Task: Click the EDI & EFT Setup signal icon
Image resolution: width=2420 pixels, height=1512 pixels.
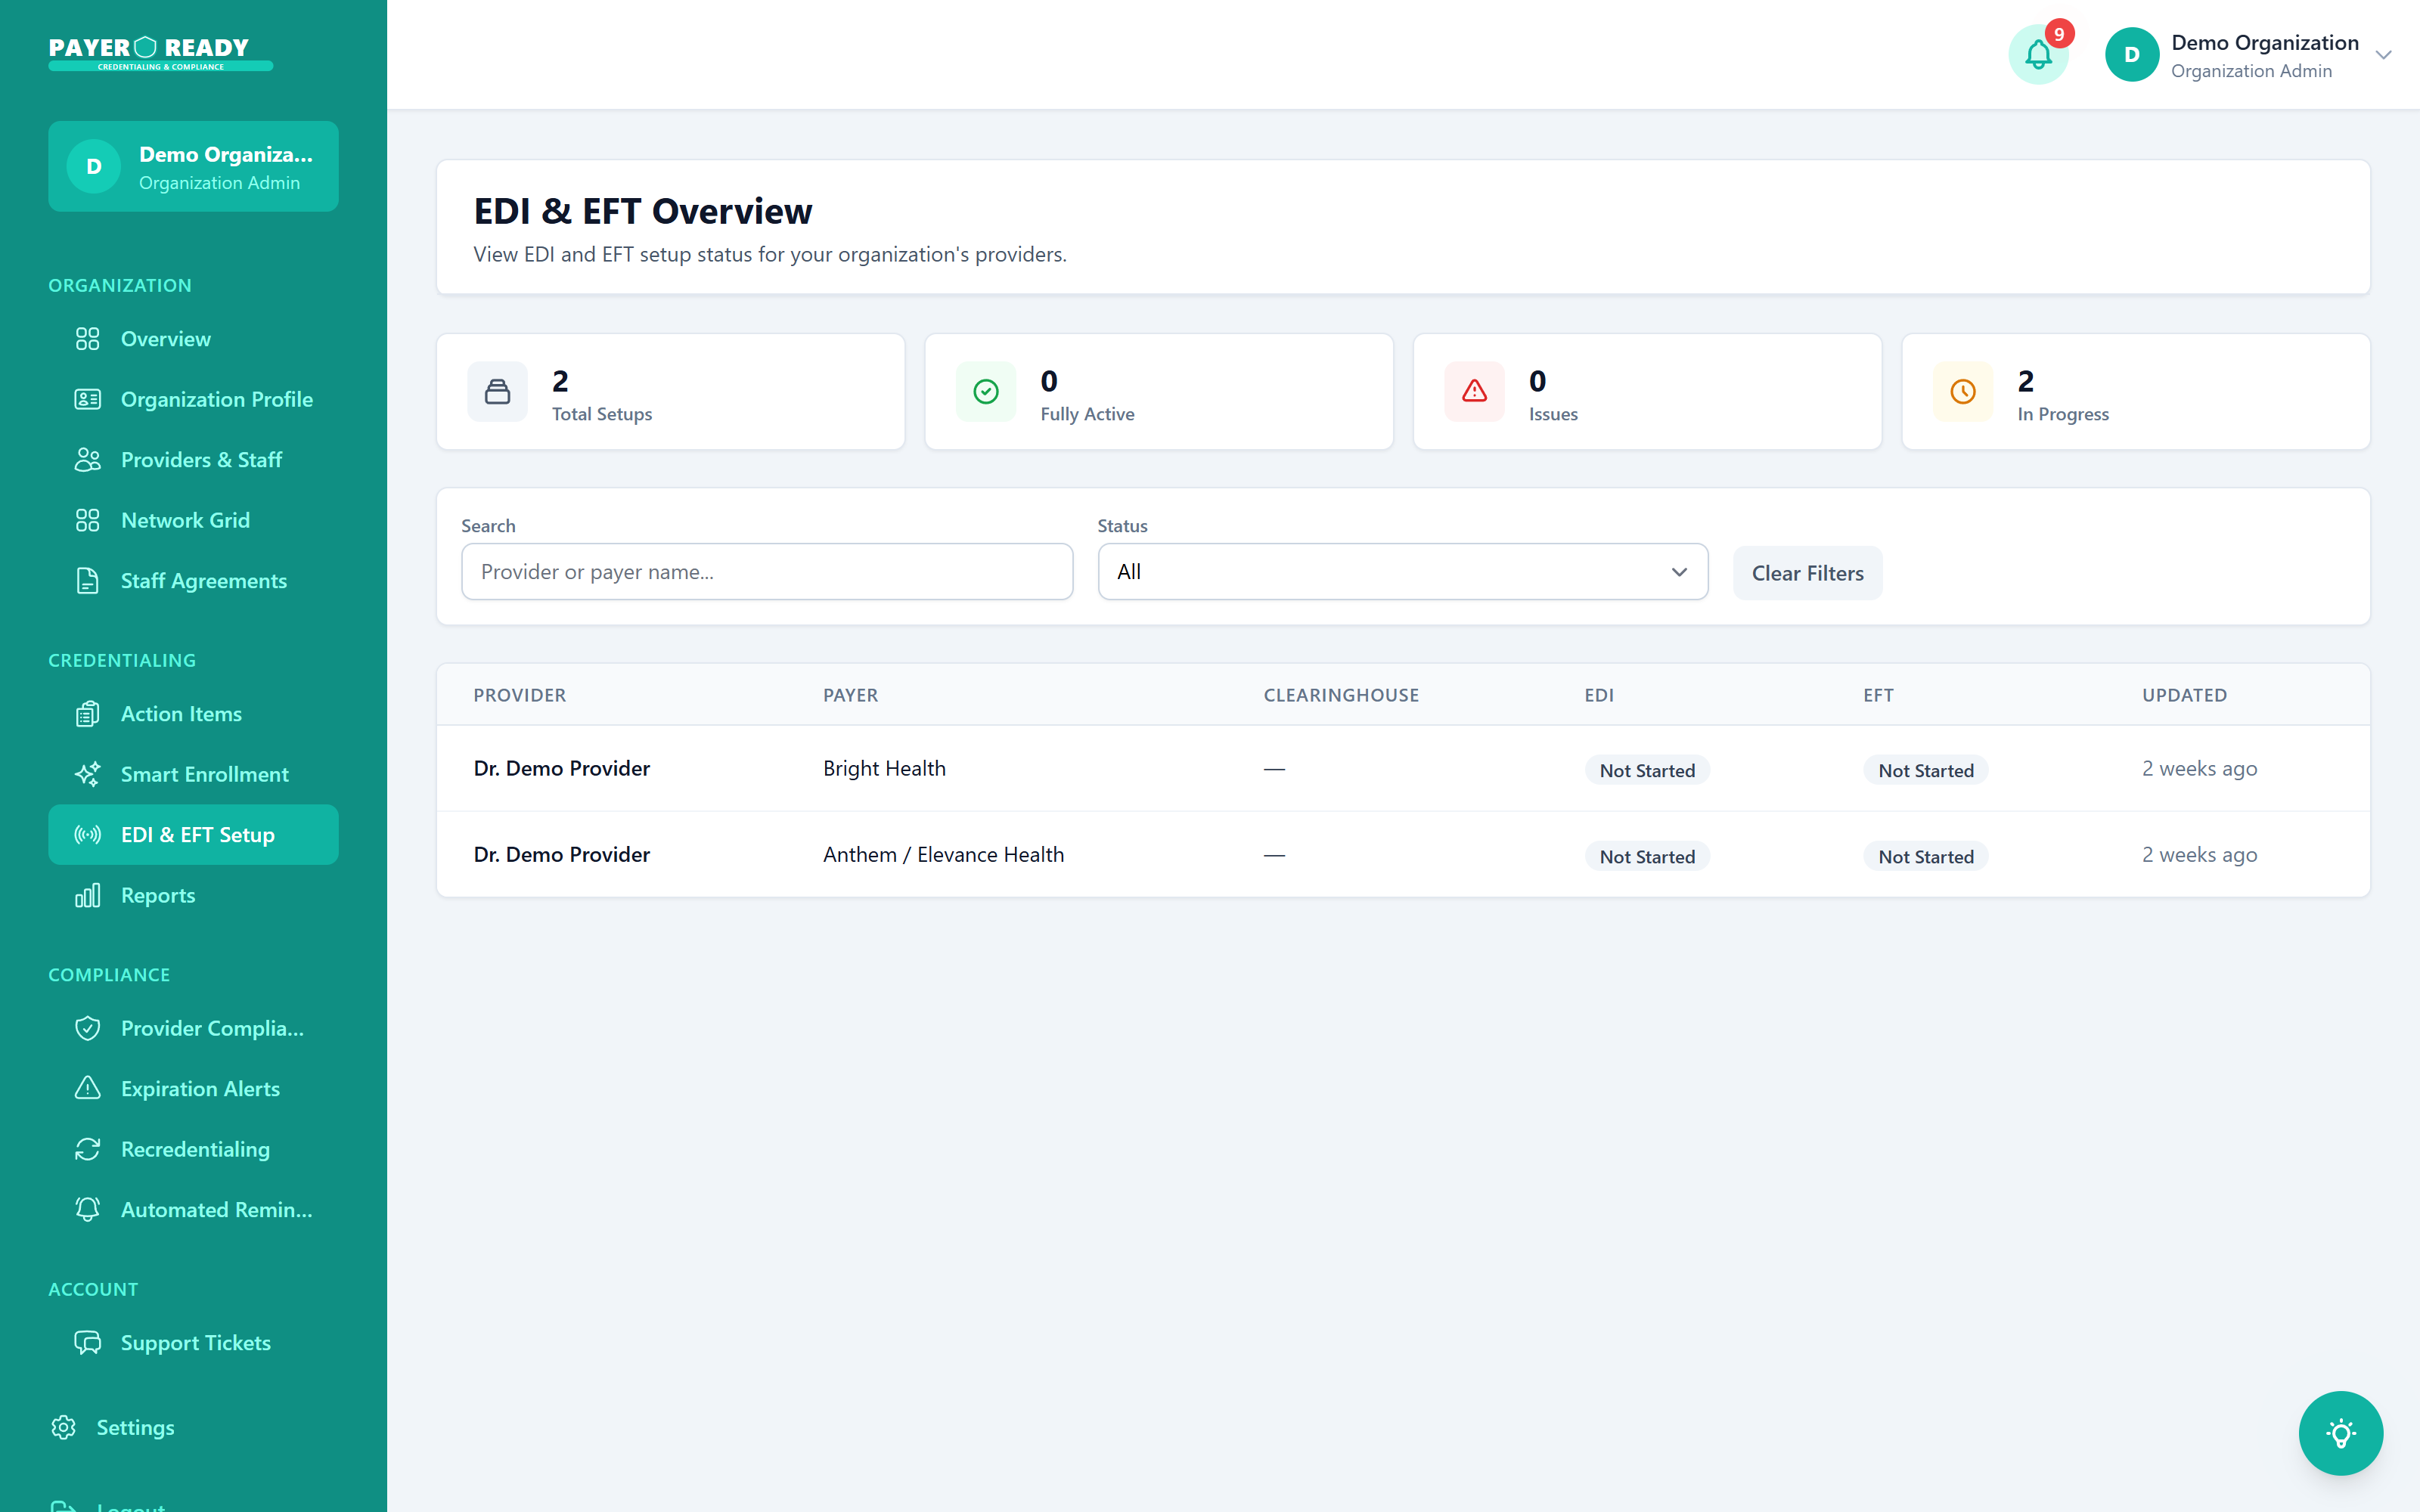Action: [88, 835]
